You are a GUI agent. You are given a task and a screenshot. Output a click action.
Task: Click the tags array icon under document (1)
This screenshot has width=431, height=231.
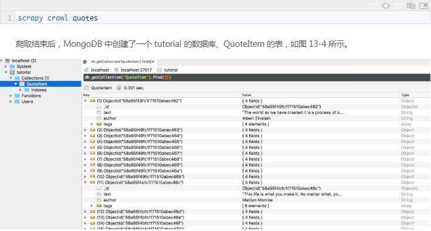click(99, 124)
